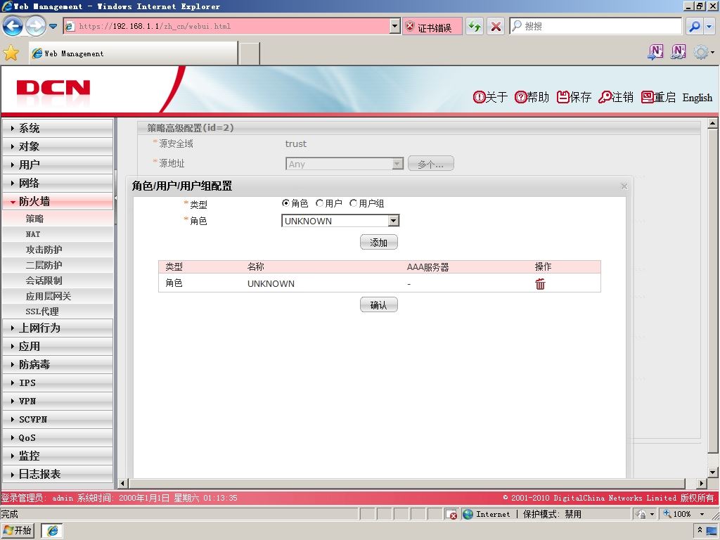The image size is (720, 540).
Task: Expand the 上网行为 menu
Action: coord(58,328)
